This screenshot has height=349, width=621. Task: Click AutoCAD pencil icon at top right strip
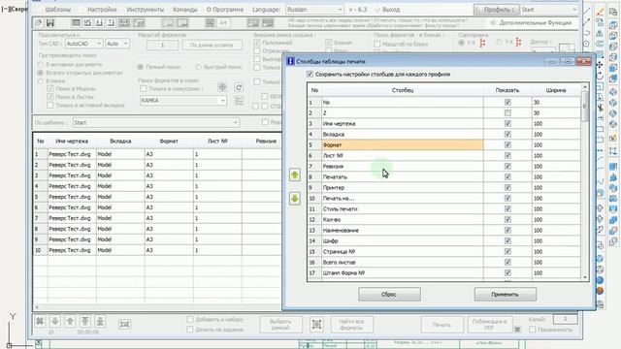(601, 13)
